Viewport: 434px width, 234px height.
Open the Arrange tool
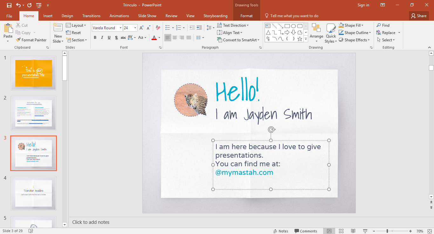[316, 32]
